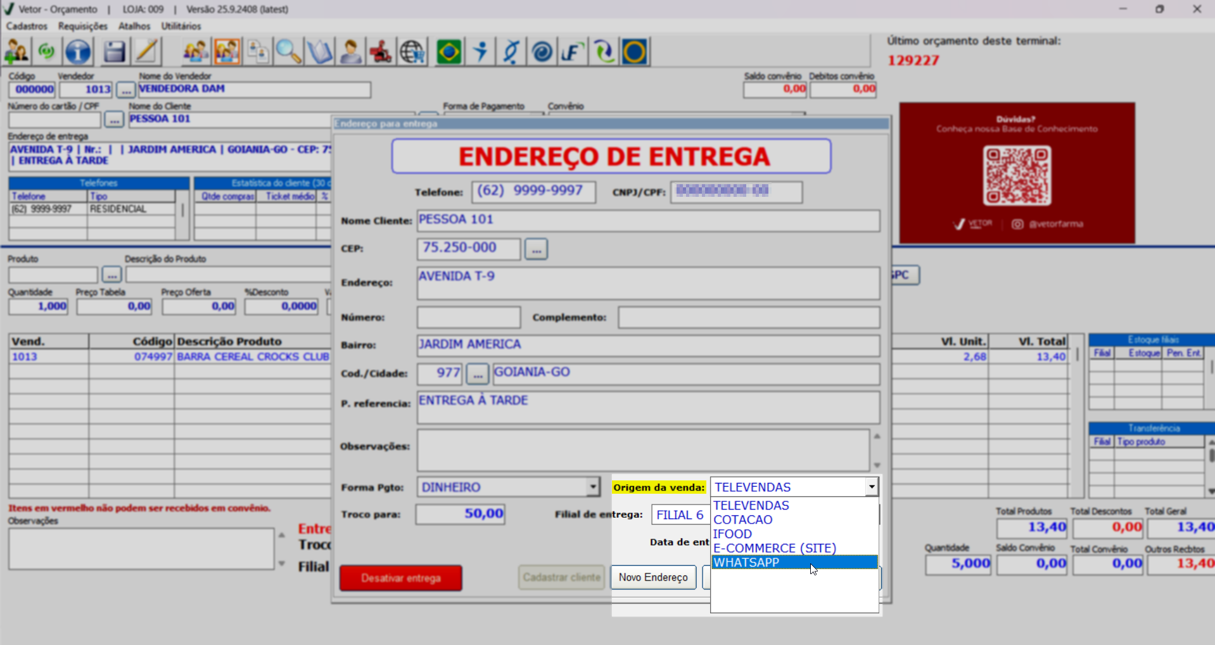The height and width of the screenshot is (645, 1215).
Task: Click the yellow ring on blue icon
Action: click(x=635, y=52)
